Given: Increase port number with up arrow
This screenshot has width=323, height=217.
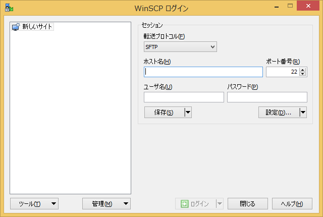Looking at the screenshot, I should pos(303,70).
